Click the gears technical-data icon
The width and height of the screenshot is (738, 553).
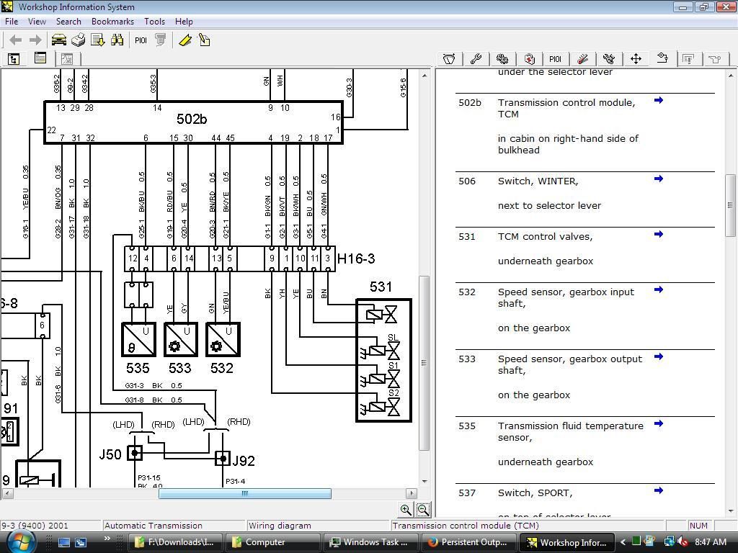pyautogui.click(x=503, y=58)
